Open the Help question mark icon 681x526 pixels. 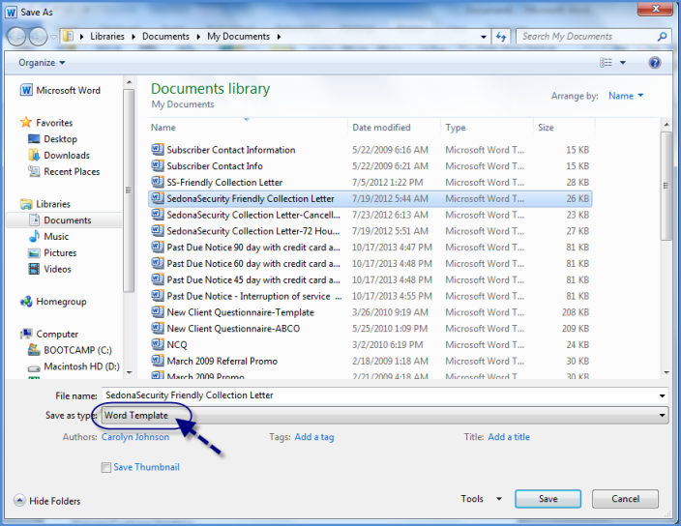pyautogui.click(x=655, y=63)
